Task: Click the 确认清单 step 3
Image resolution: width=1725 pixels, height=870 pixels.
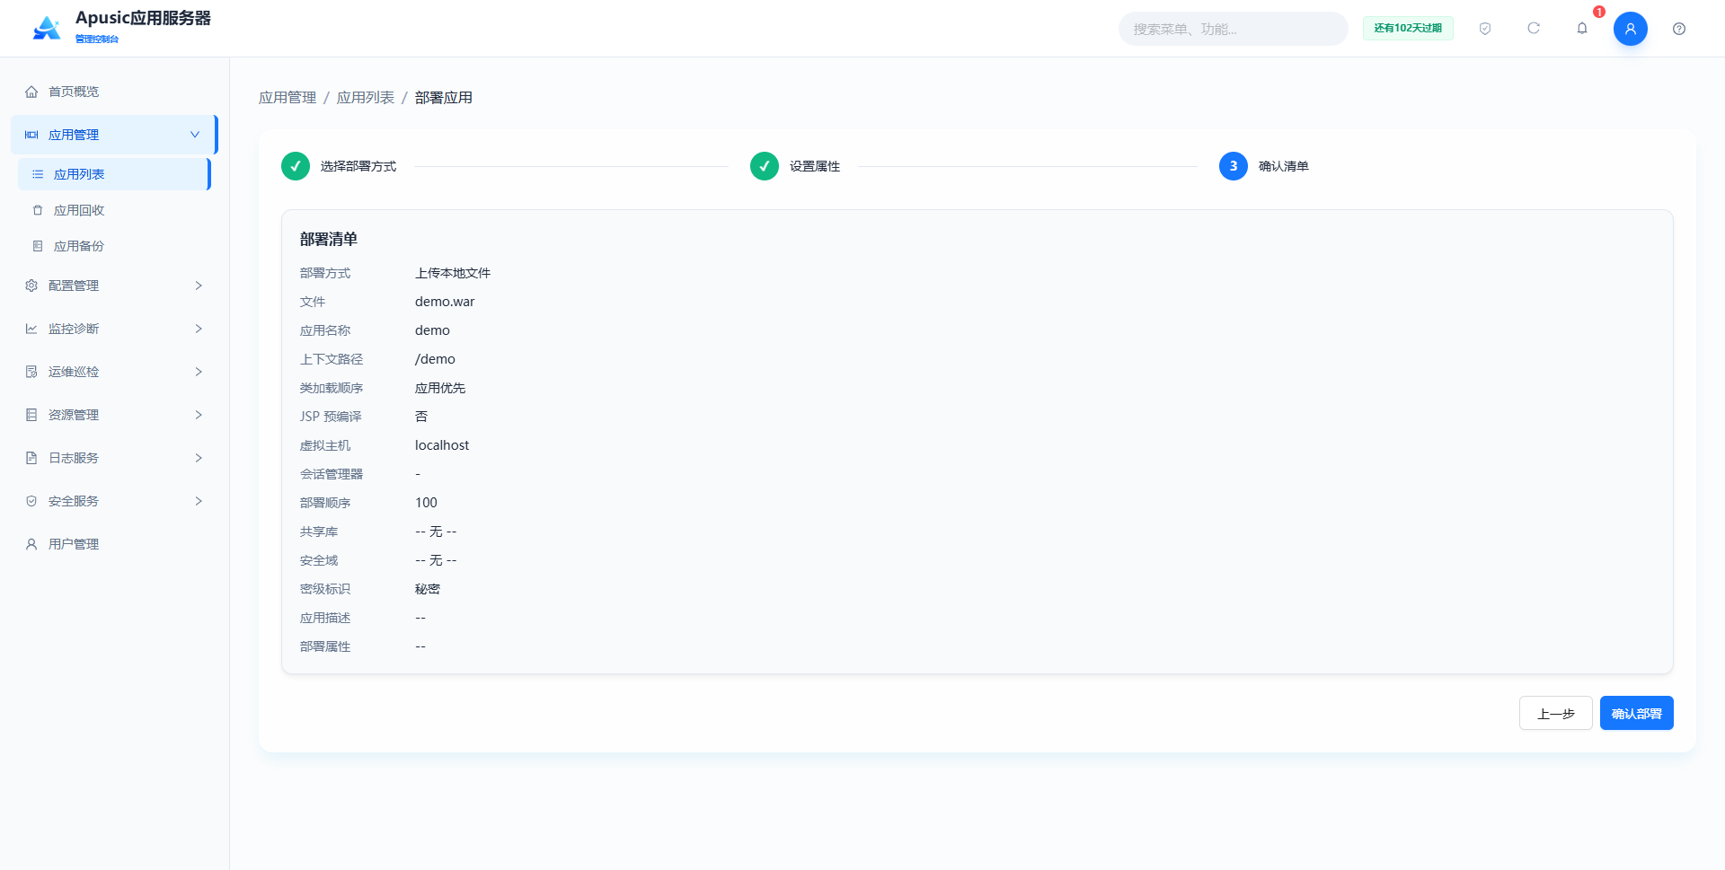Action: tap(1264, 166)
